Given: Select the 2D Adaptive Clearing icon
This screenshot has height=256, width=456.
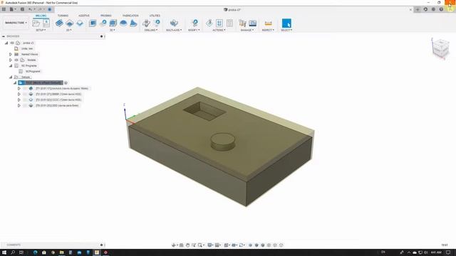Looking at the screenshot, I should pyautogui.click(x=70, y=23).
